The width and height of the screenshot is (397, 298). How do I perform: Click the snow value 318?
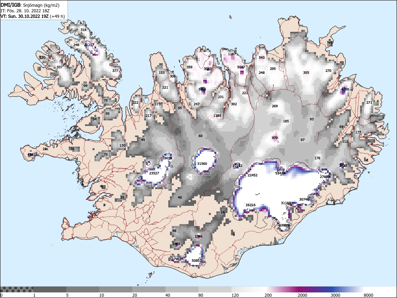coord(83,30)
